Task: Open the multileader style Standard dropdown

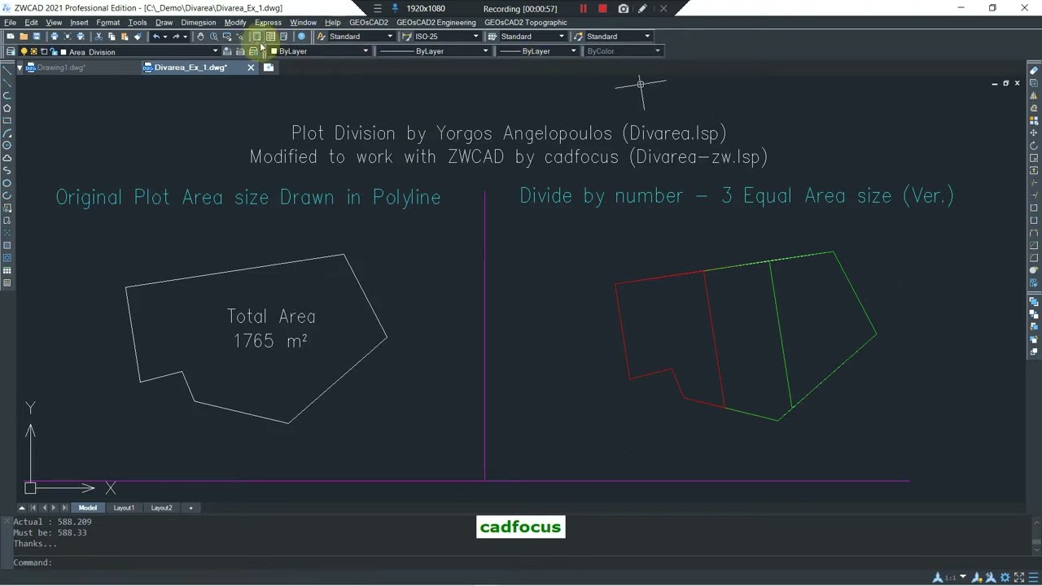Action: click(647, 36)
